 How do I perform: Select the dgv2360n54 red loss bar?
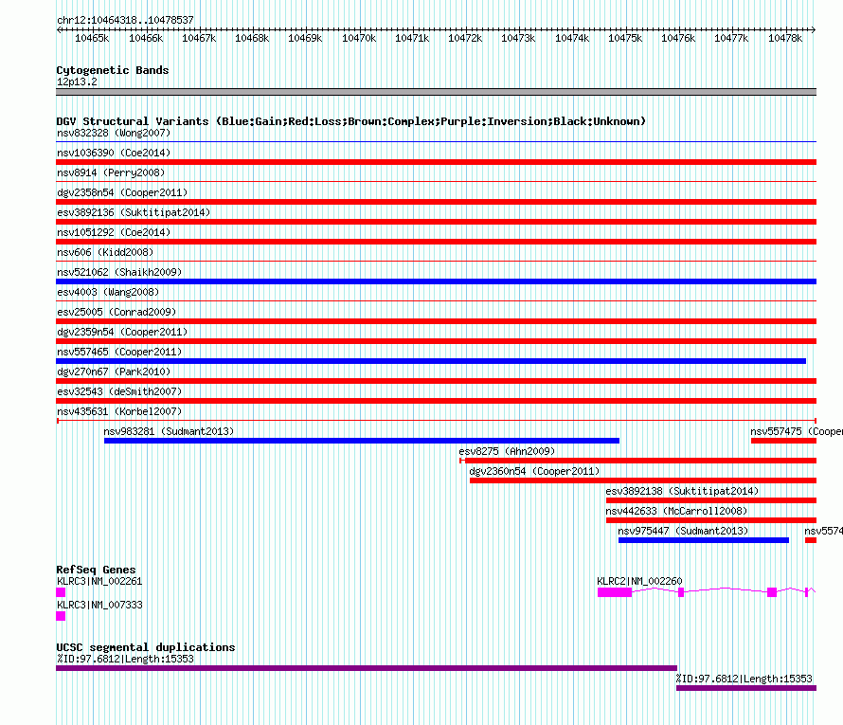[643, 480]
